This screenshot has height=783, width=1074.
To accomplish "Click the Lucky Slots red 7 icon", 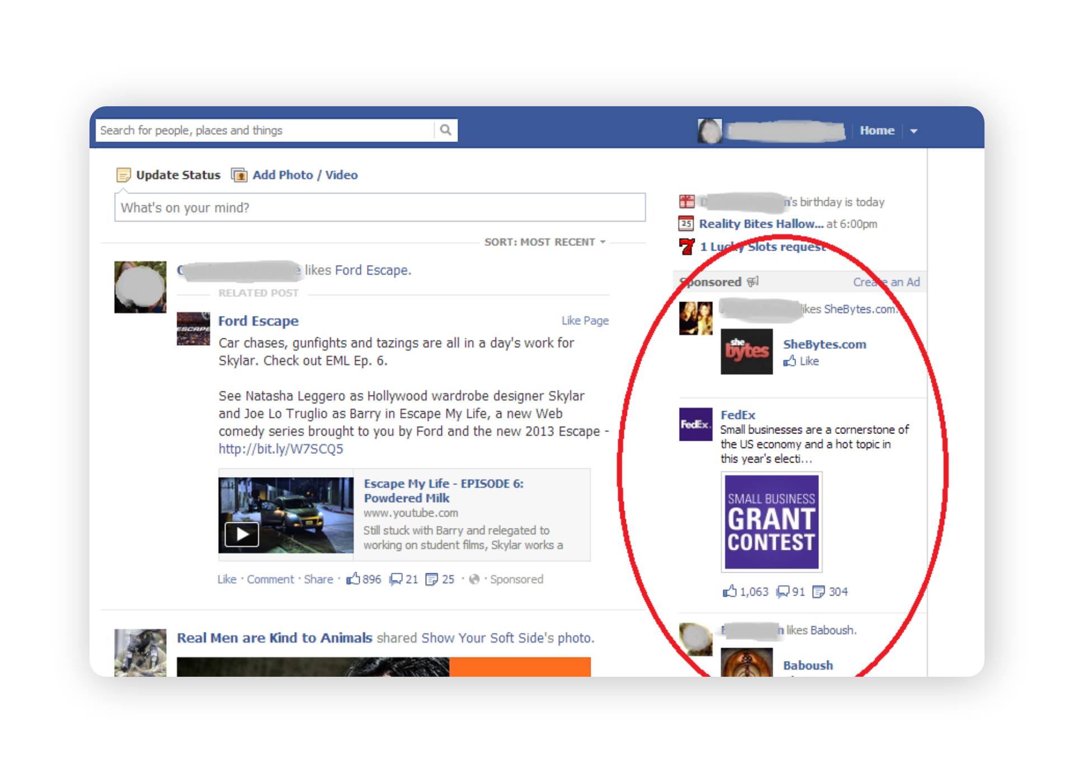I will [x=687, y=247].
